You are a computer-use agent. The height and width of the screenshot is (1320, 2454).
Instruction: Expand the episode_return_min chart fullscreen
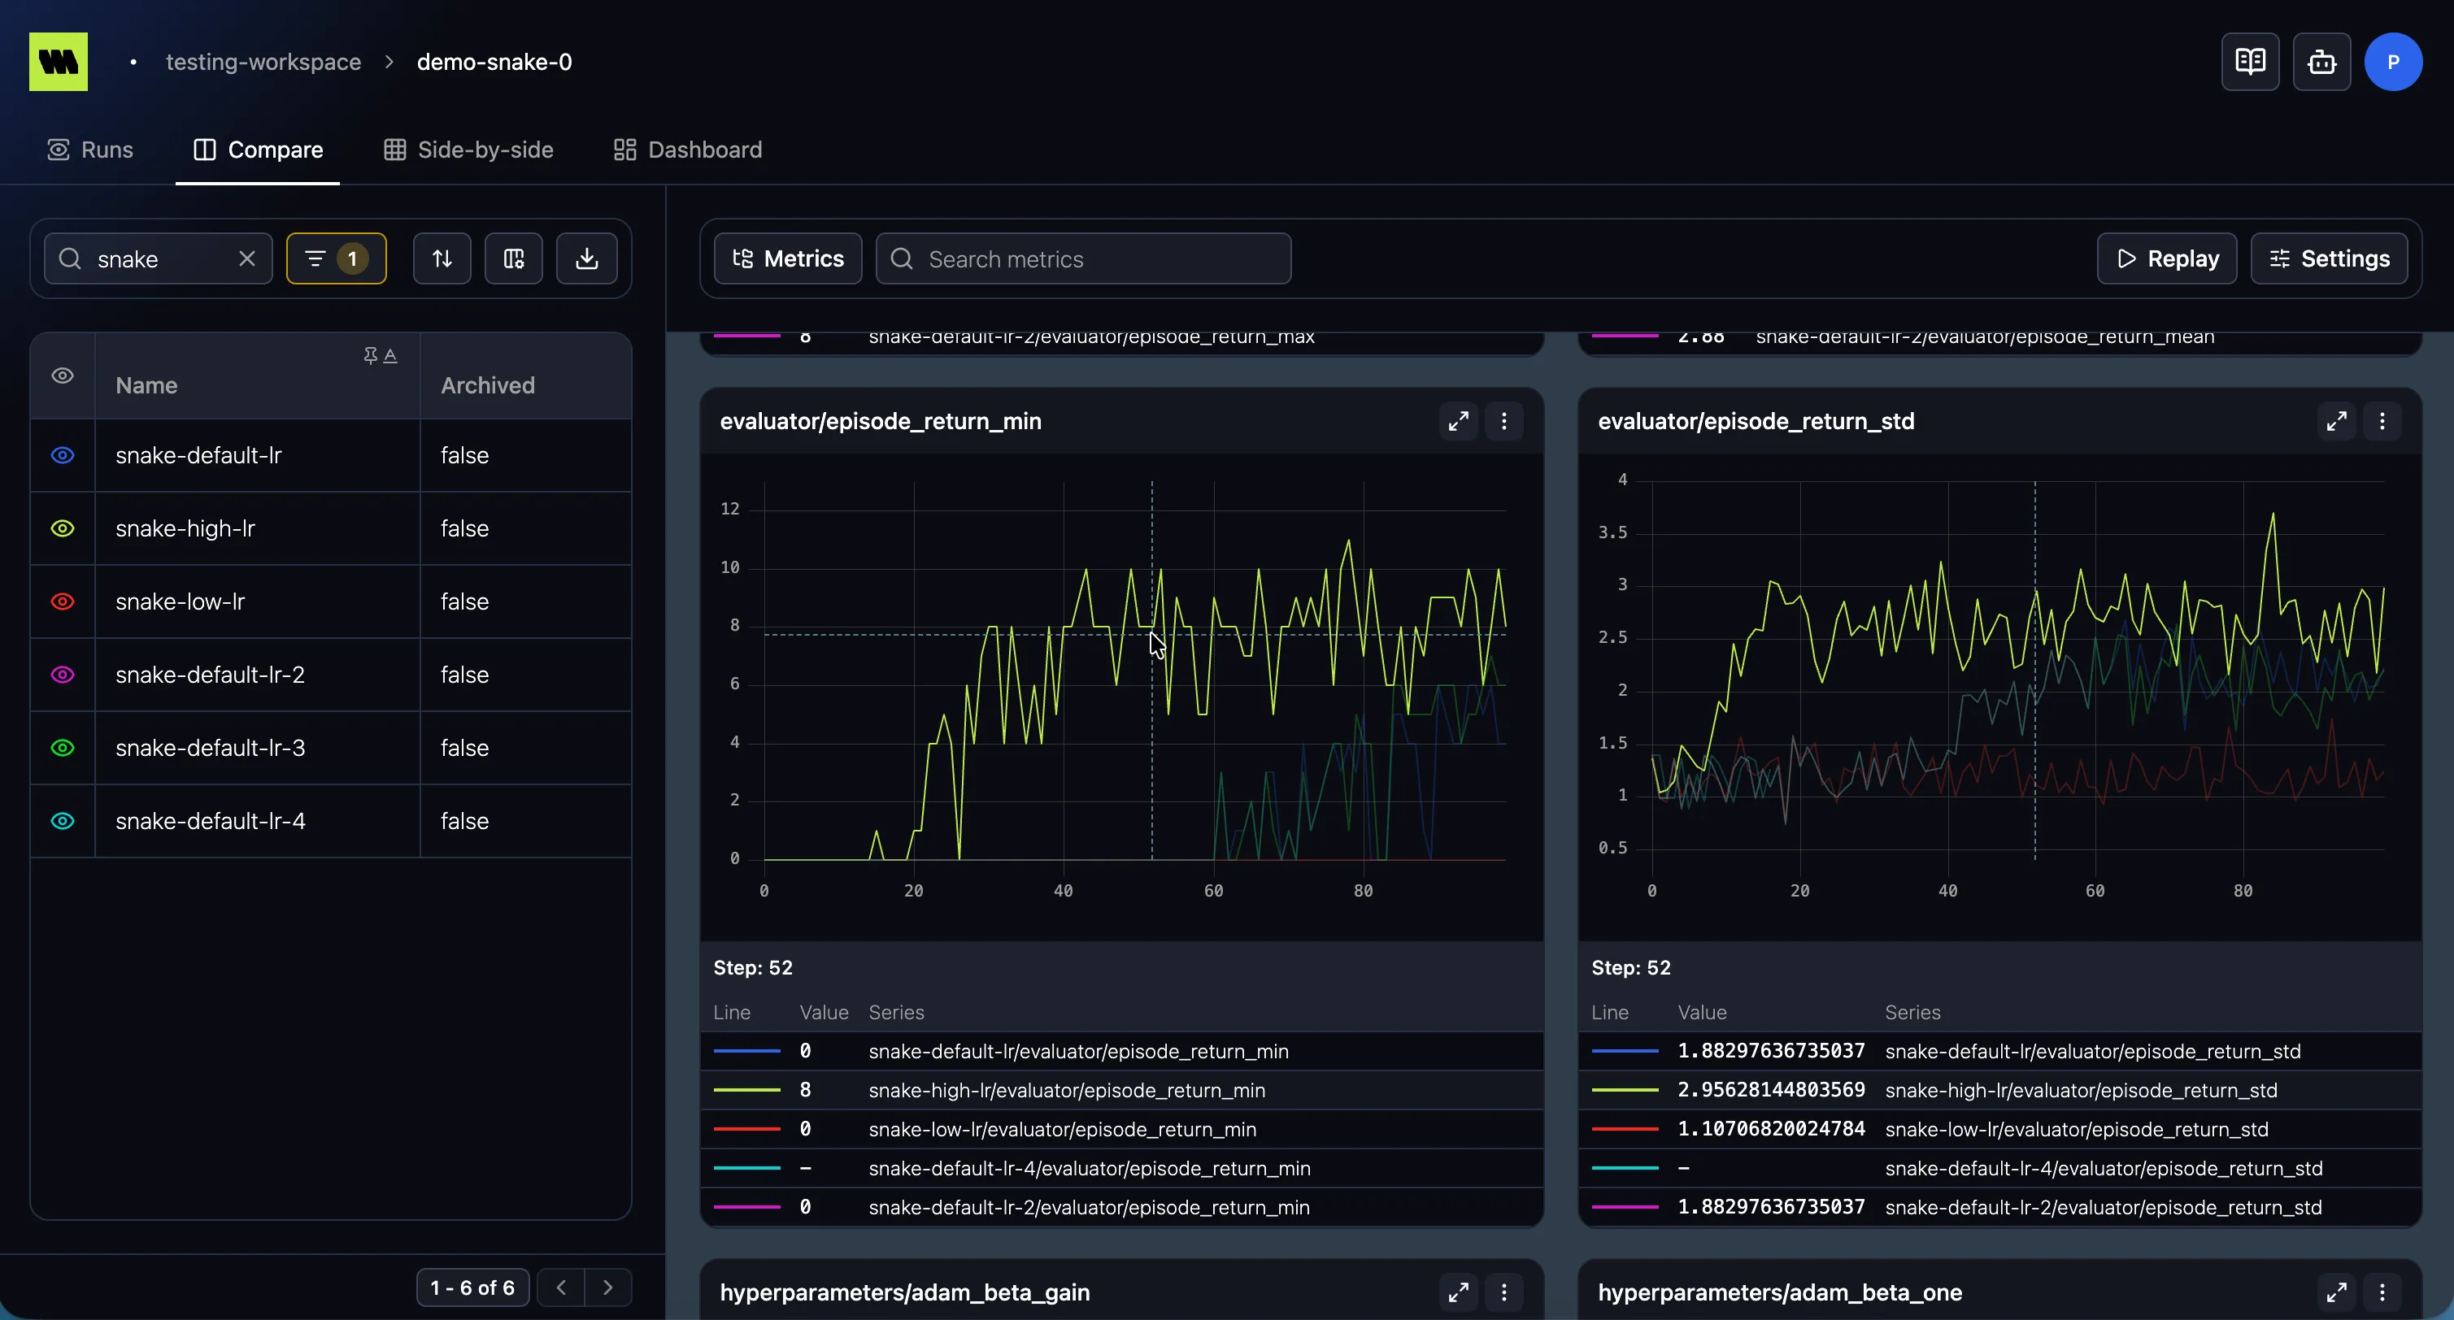coord(1459,421)
